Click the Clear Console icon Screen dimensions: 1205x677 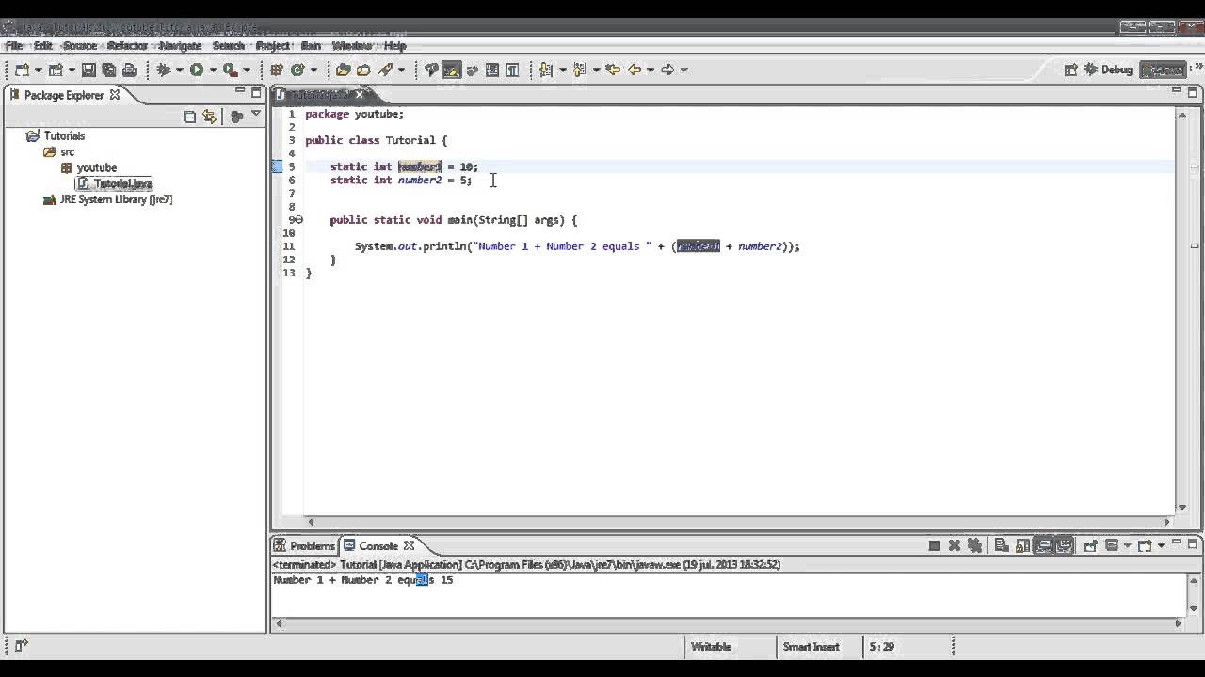click(1001, 545)
